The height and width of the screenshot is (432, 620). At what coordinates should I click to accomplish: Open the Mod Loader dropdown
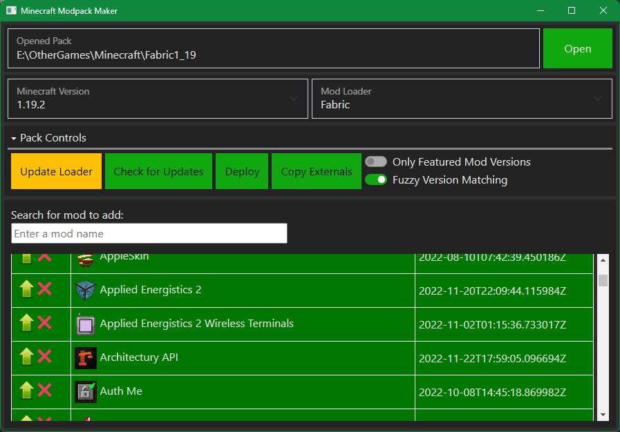click(462, 99)
